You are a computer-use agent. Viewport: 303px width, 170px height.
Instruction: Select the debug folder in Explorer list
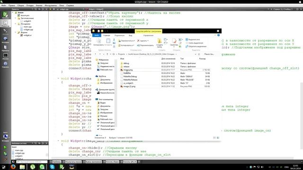pos(126,63)
